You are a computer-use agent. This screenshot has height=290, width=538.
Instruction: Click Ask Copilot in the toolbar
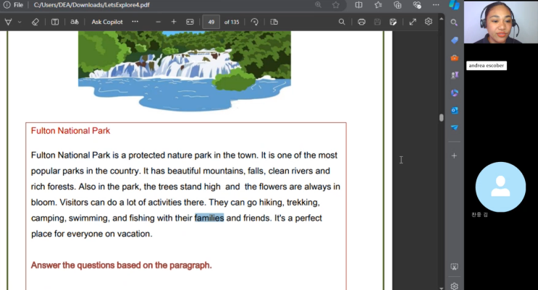[106, 22]
